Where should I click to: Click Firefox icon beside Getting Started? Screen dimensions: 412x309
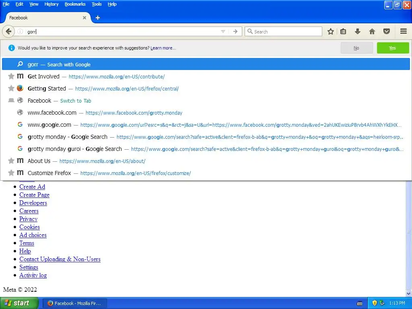tap(20, 88)
